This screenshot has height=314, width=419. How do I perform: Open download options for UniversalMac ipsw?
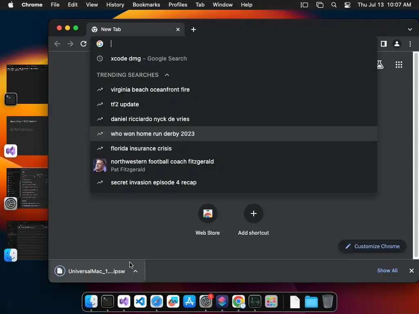point(135,271)
